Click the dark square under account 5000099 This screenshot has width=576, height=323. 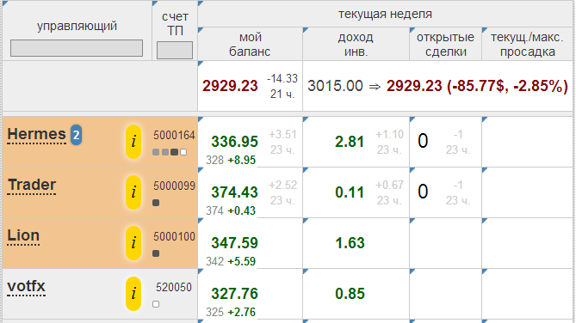click(x=156, y=203)
